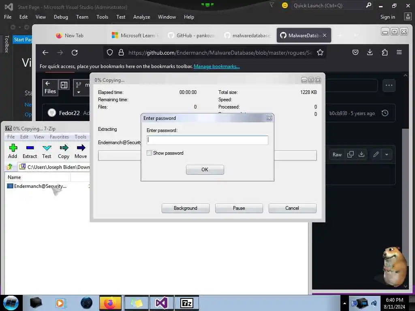Image resolution: width=415 pixels, height=311 pixels.
Task: Close the Enter password dialog
Action: [269, 118]
